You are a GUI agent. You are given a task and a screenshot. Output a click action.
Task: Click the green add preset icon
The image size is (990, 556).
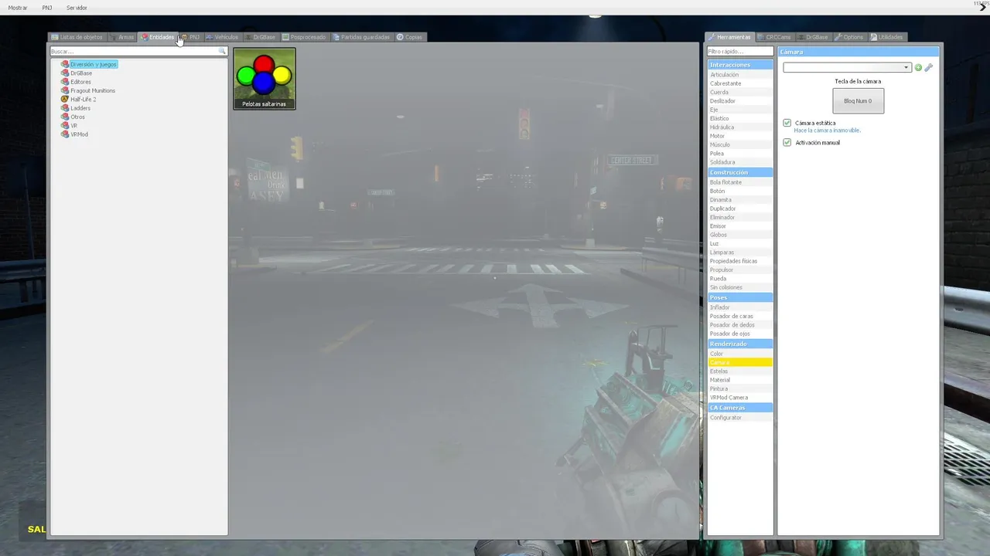tap(919, 67)
